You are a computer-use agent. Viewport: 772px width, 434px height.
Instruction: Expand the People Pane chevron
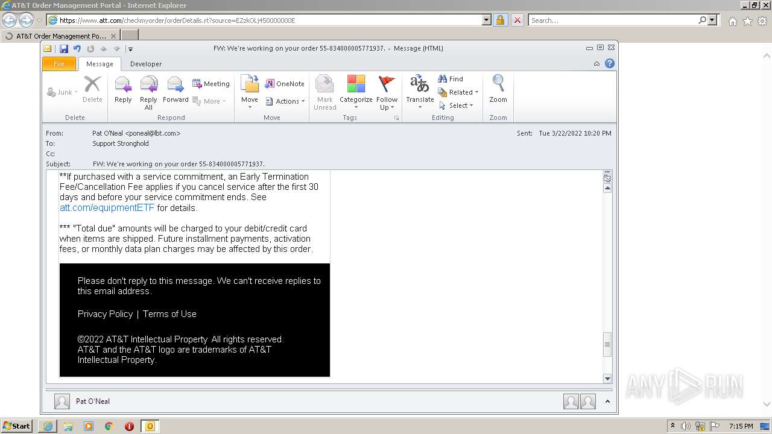(x=607, y=401)
